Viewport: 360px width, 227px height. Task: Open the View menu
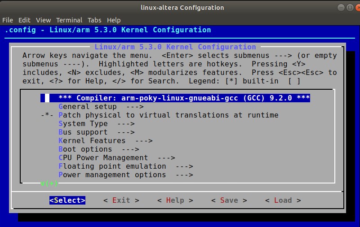pos(43,20)
